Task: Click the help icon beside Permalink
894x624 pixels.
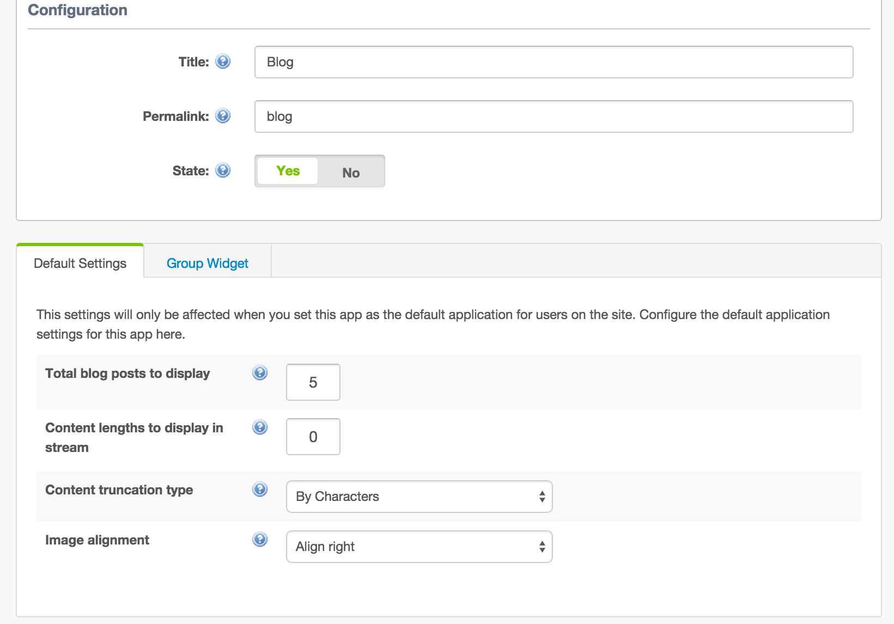Action: click(223, 116)
